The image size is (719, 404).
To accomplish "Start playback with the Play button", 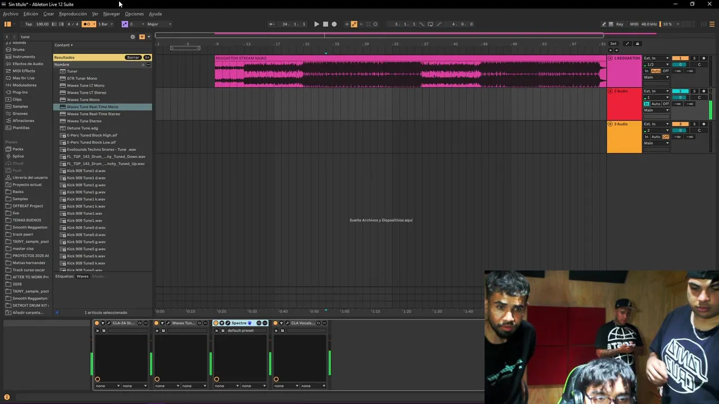I will pos(316,24).
